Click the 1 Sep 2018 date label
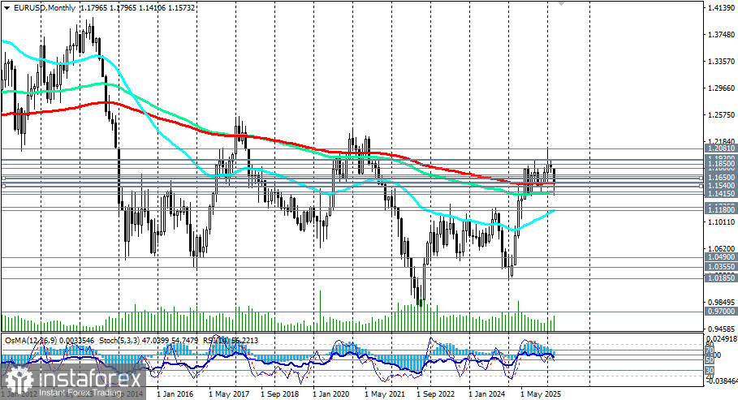 coord(280,394)
